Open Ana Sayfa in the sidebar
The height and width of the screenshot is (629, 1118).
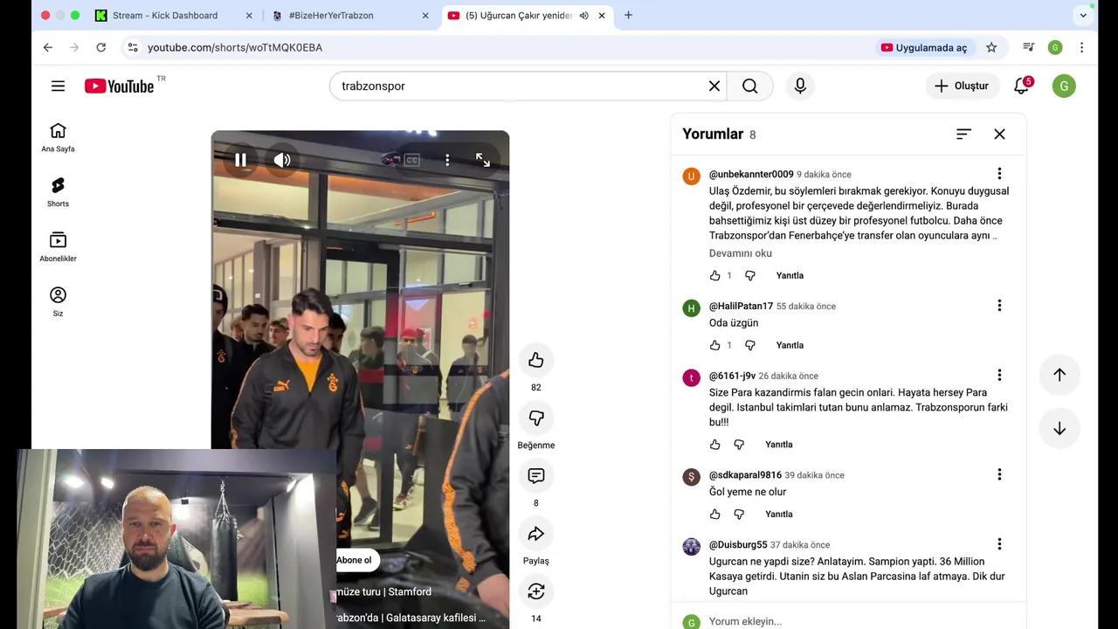58,137
